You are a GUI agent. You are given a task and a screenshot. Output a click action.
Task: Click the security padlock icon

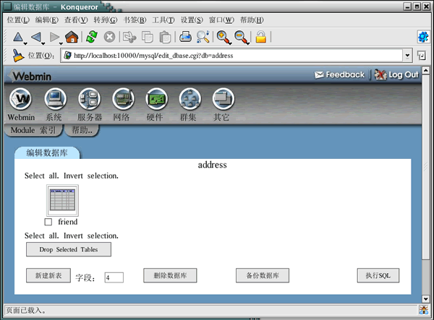coord(260,37)
